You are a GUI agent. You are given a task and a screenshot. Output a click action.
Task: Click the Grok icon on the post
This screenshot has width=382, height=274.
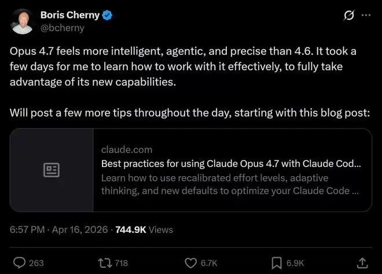[x=349, y=15]
